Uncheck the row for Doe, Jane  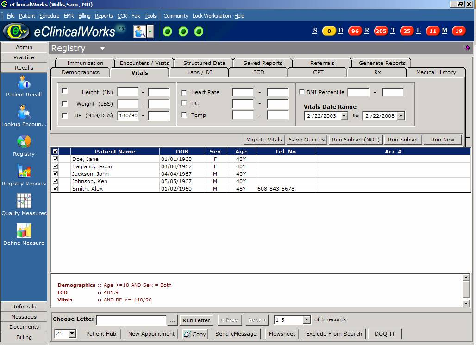55,159
